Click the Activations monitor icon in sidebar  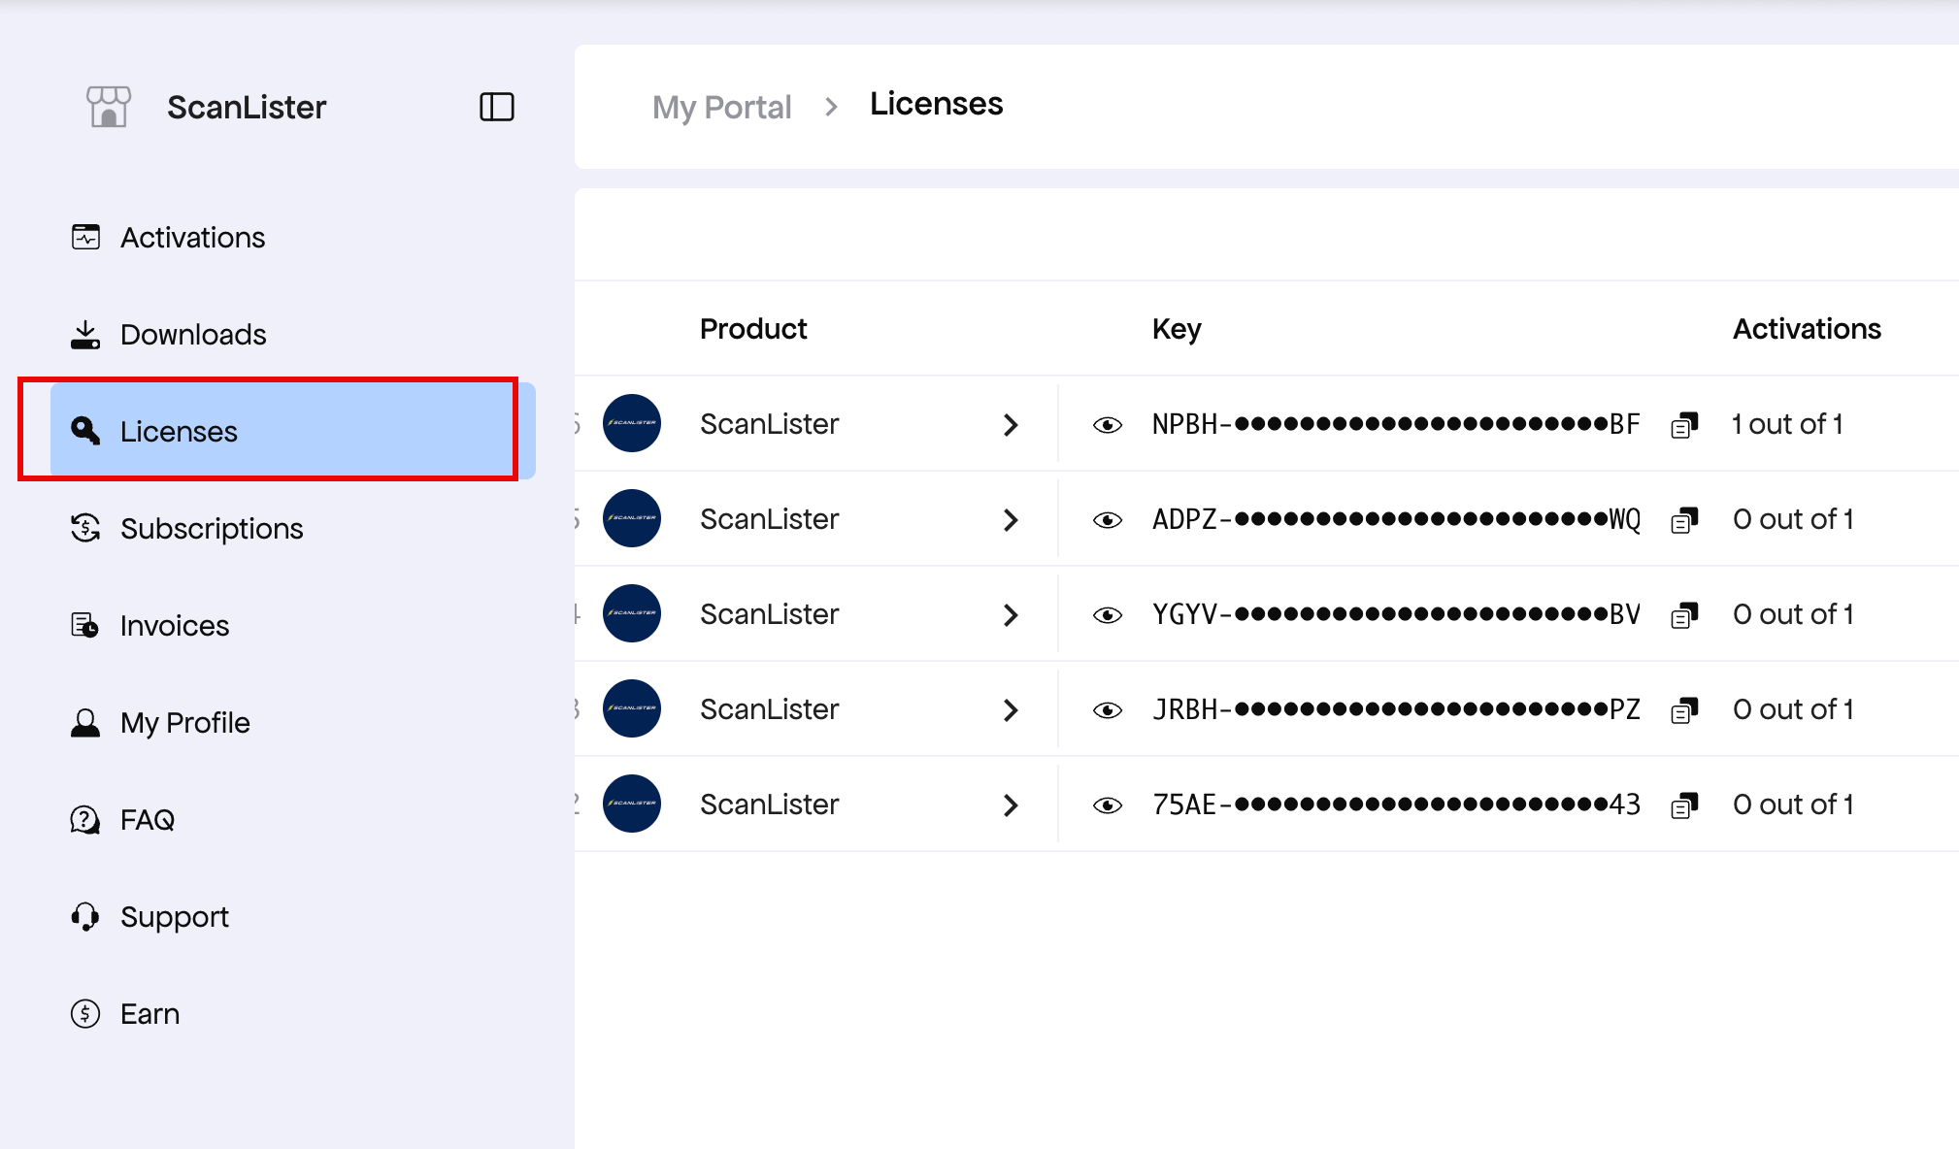[x=85, y=237]
